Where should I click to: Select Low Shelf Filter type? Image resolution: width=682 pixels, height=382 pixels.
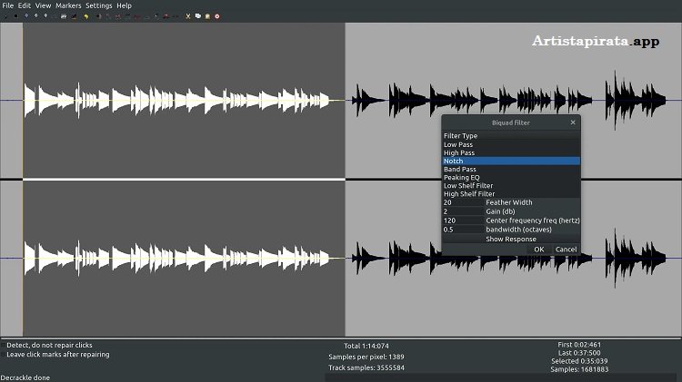pos(511,186)
